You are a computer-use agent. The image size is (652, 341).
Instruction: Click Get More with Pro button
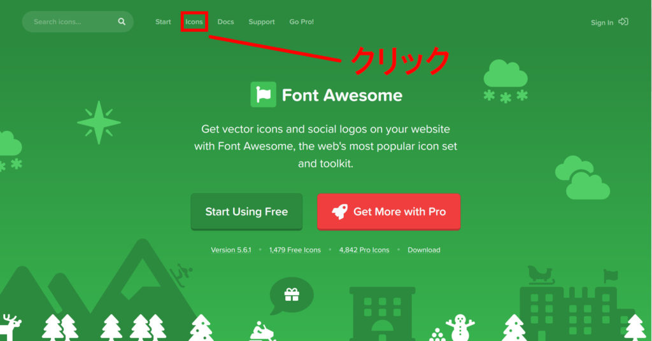(x=389, y=211)
